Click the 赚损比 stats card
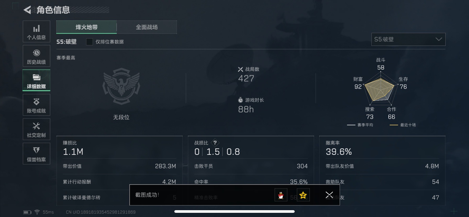The image size is (469, 217). (120, 170)
